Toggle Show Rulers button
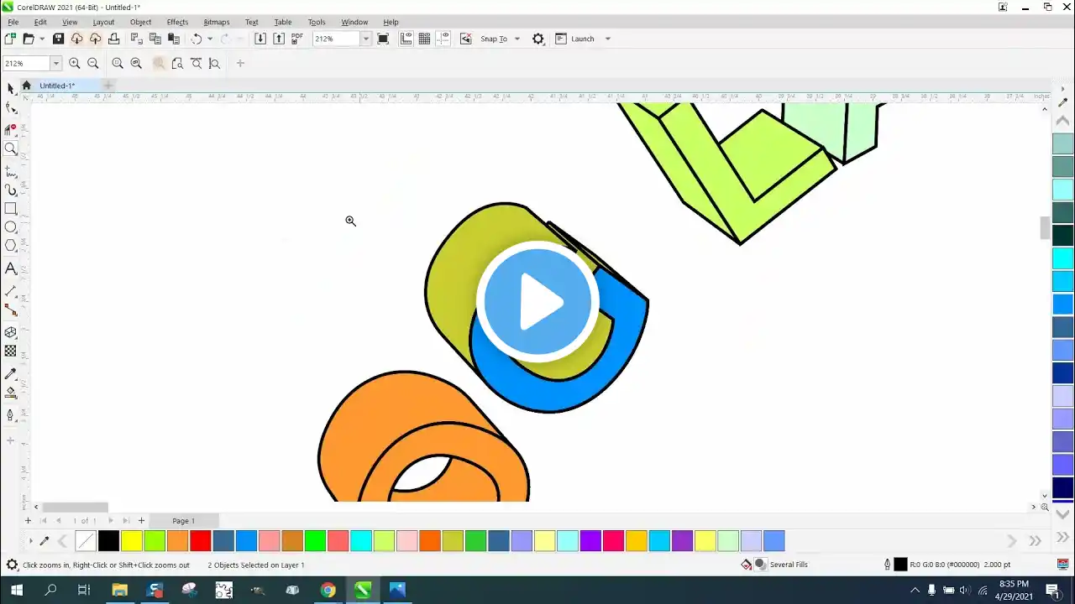1075x604 pixels. [406, 39]
